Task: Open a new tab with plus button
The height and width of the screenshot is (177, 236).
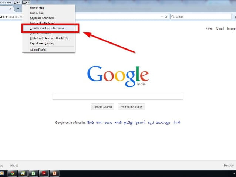Action: [x=18, y=9]
